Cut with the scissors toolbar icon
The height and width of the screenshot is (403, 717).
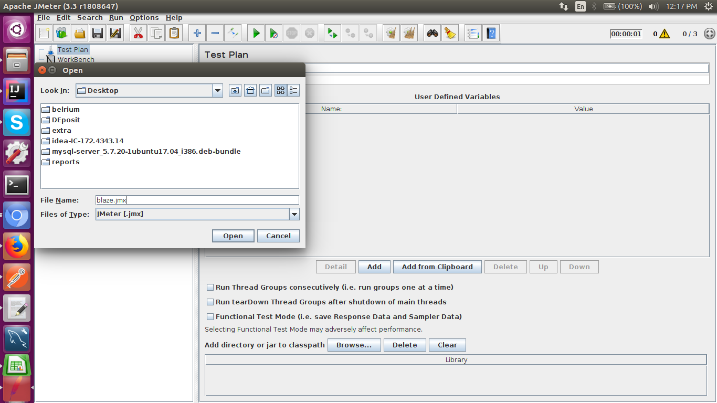138,34
